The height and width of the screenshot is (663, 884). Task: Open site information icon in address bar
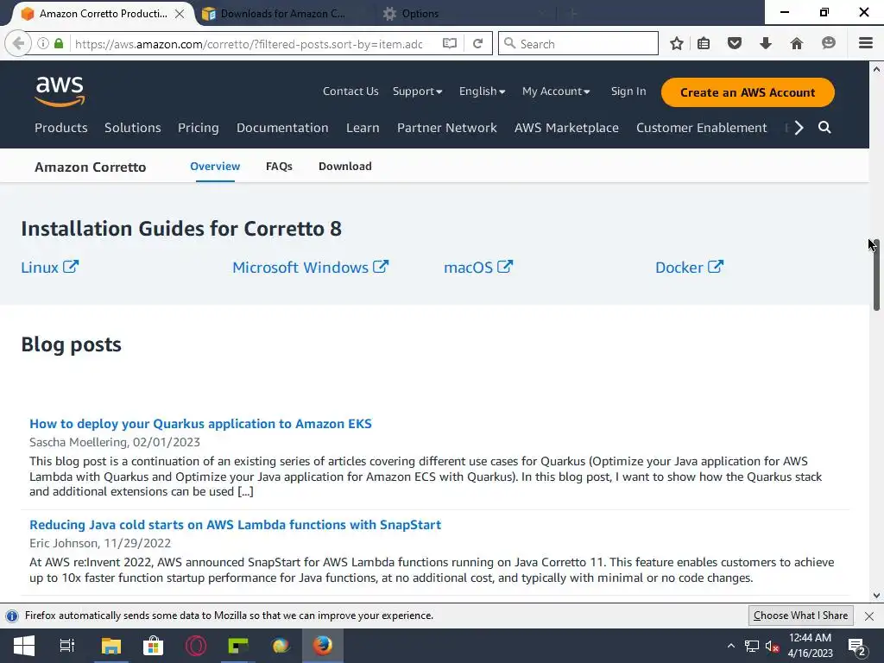point(43,43)
